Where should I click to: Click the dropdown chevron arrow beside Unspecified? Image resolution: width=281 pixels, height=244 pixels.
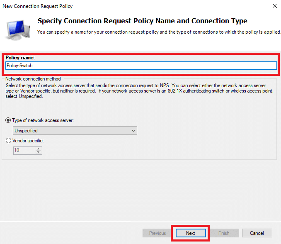(133, 131)
